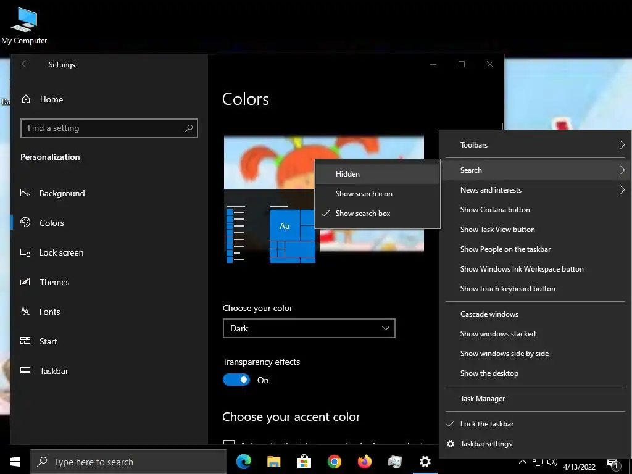Toggle Show Windows Ink Workspace button
This screenshot has width=632, height=474.
pos(536,269)
